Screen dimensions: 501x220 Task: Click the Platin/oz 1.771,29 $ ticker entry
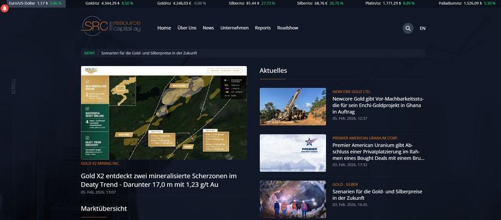click(x=390, y=4)
